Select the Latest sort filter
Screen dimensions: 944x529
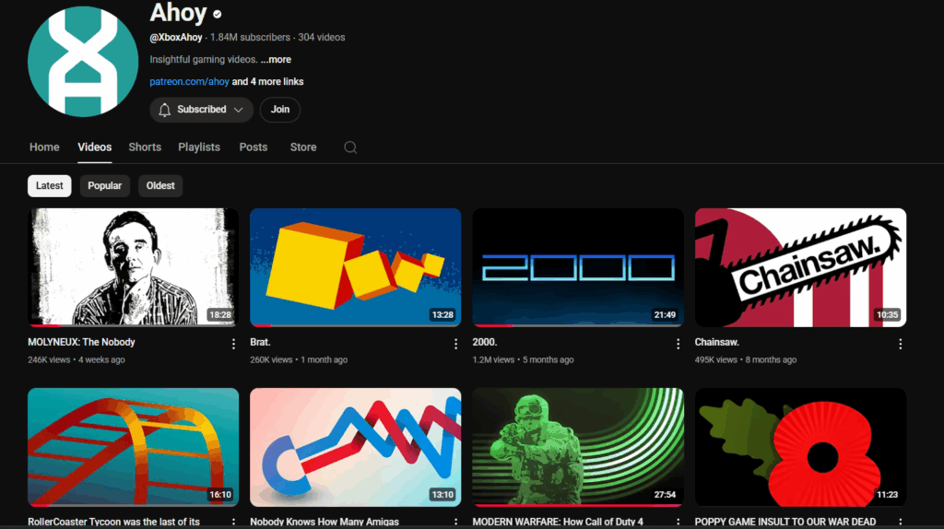pos(50,185)
